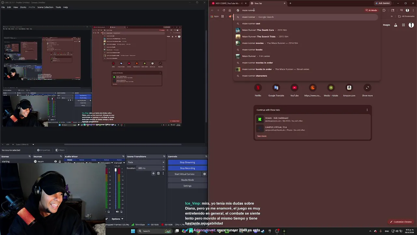Open Google Labs flask icon
The image size is (417, 235).
pyautogui.click(x=395, y=25)
